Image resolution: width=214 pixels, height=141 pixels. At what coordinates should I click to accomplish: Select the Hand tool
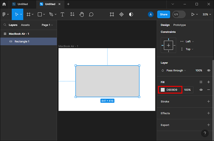click(x=82, y=14)
